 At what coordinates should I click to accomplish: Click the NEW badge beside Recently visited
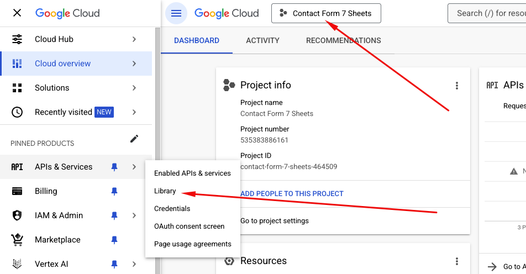point(104,112)
